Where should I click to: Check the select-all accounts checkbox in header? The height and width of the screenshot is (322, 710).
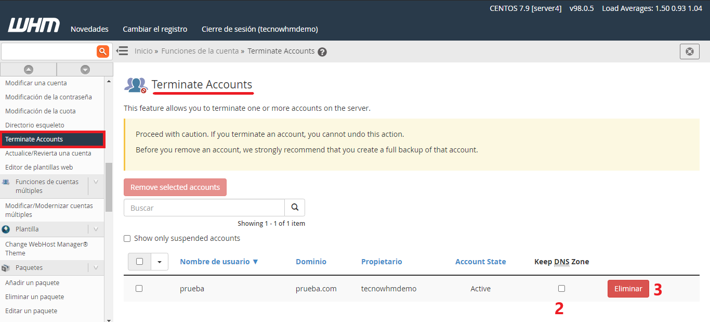coord(139,262)
